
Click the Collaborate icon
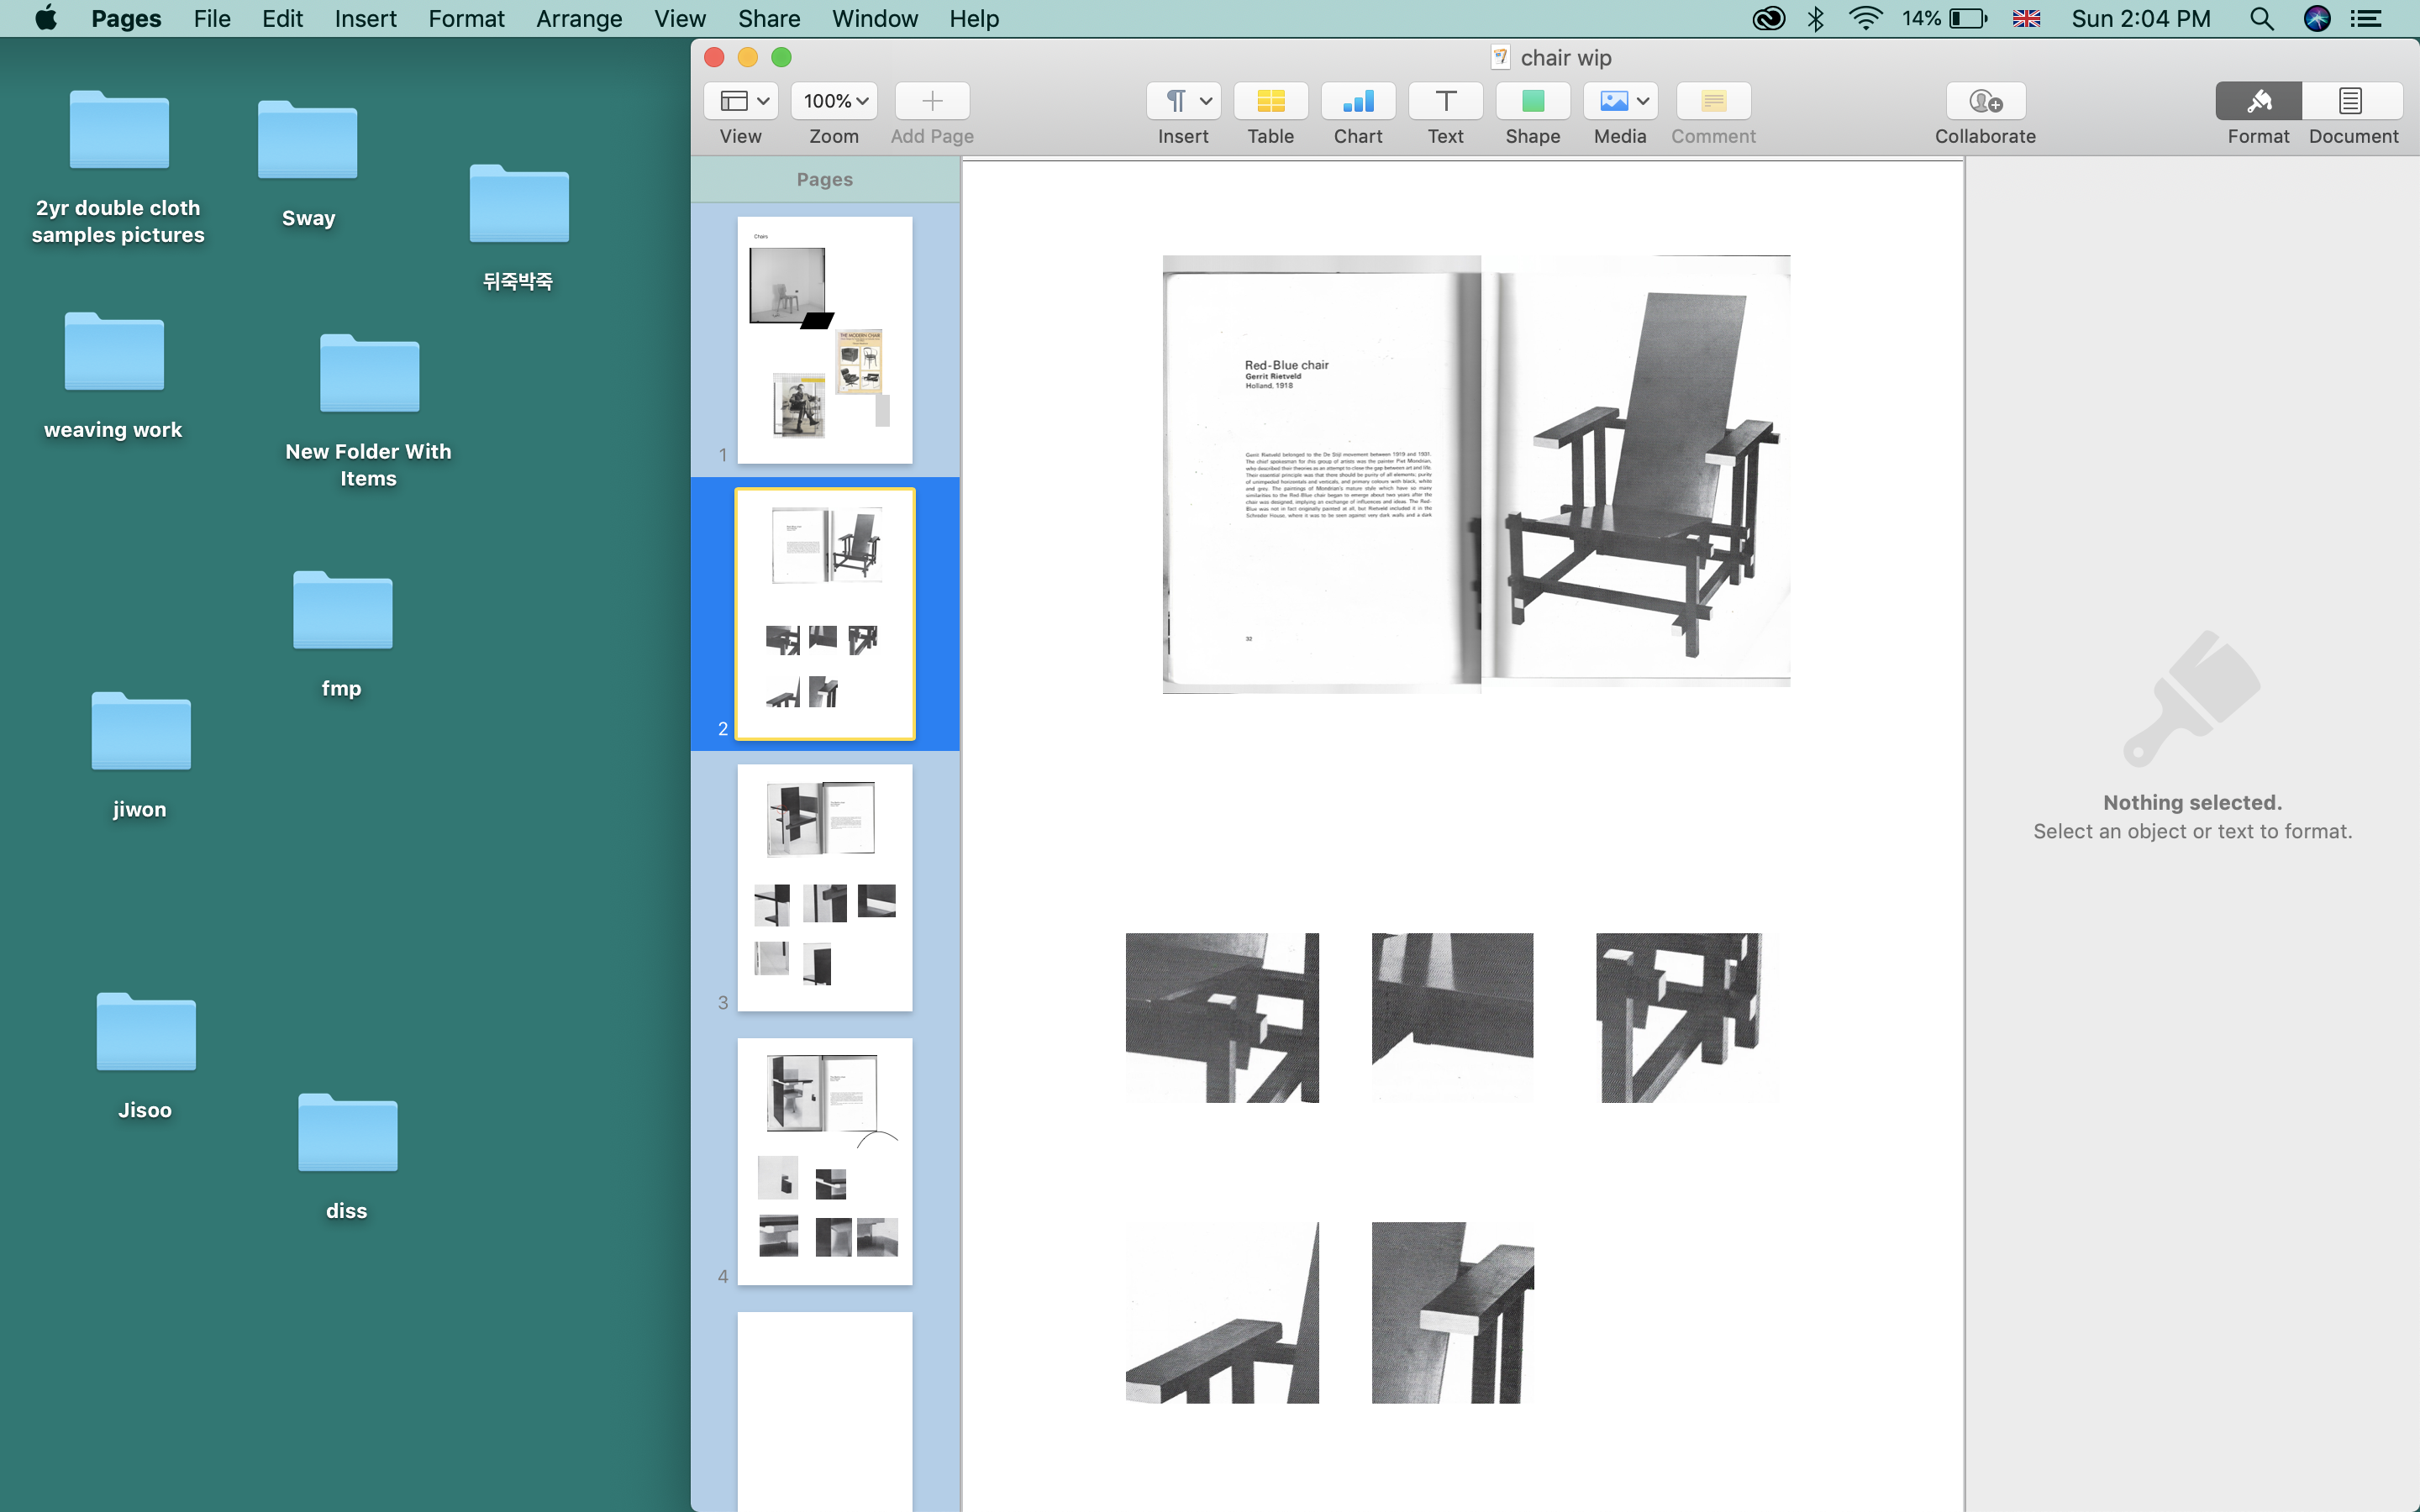1985,101
